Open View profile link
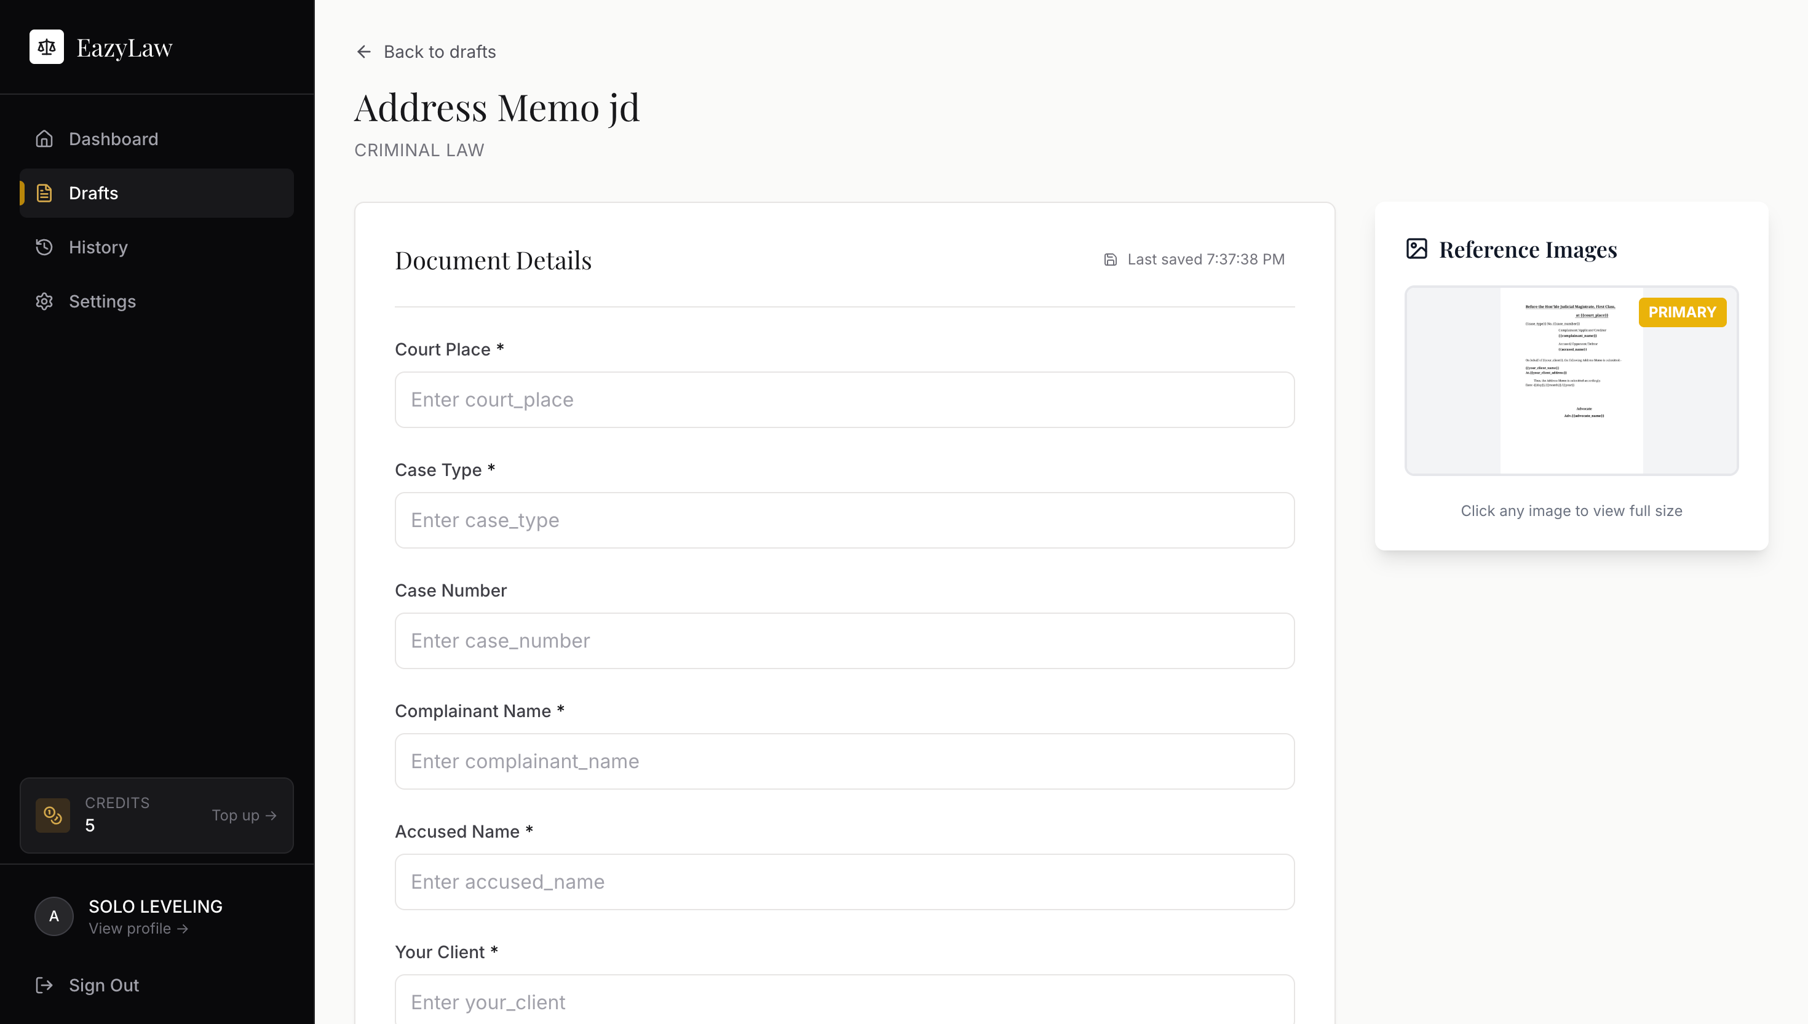 point(138,928)
